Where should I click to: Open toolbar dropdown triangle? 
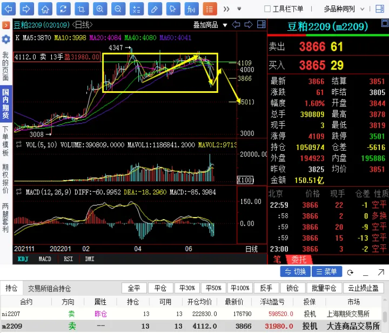(239, 9)
